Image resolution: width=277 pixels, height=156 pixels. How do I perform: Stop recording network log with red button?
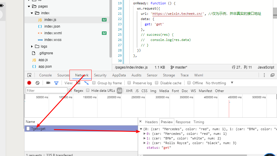pos(29,83)
